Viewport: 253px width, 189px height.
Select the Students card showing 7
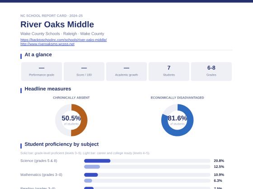click(169, 72)
